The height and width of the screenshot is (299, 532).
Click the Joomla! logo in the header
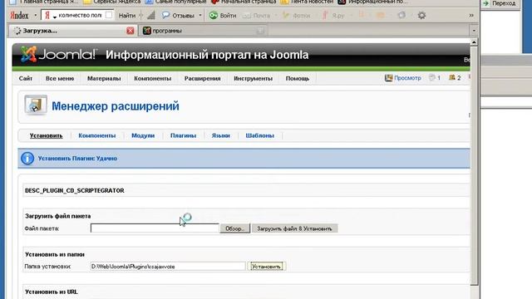[x=58, y=54]
